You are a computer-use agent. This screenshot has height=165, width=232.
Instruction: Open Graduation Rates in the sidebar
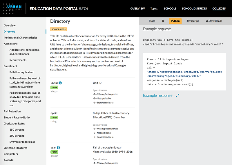14,124
